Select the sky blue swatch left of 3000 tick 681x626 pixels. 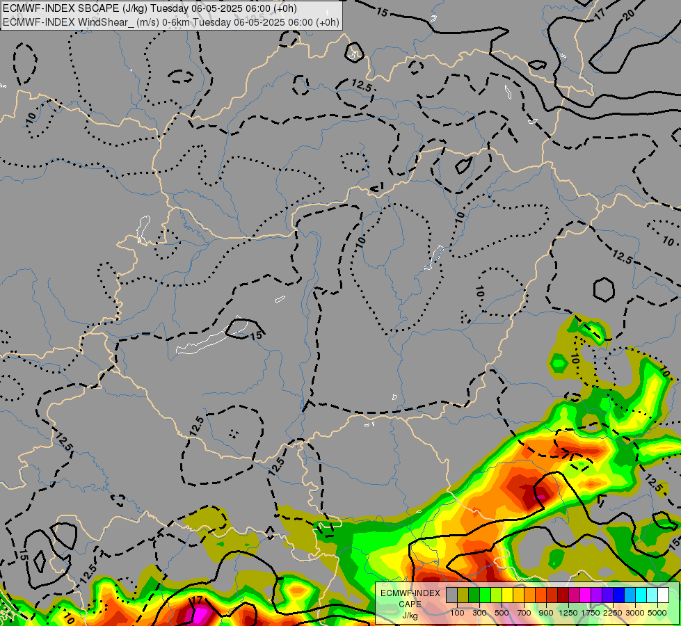(630, 595)
